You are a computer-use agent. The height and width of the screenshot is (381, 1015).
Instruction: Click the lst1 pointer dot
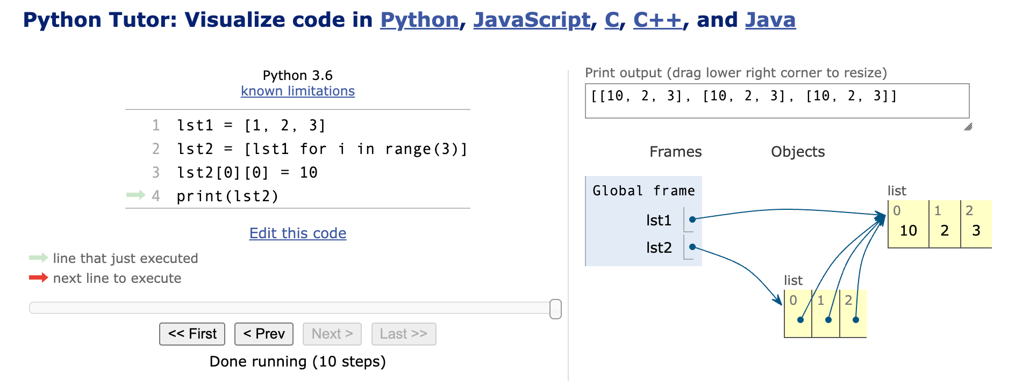pyautogui.click(x=692, y=219)
